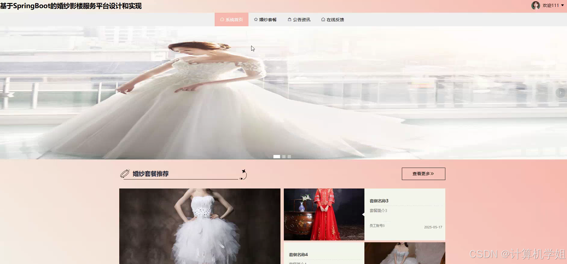Click the 查看更多 button
The image size is (567, 264).
click(x=423, y=174)
